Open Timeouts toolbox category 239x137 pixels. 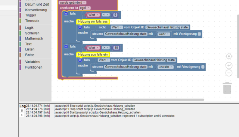(32, 21)
